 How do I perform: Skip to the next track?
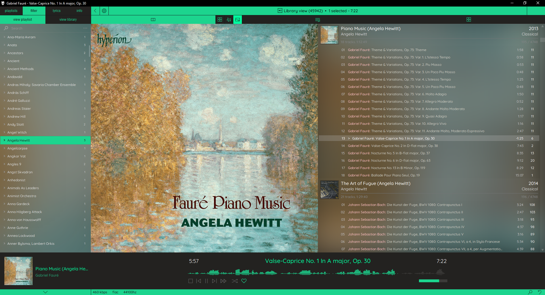(214, 281)
